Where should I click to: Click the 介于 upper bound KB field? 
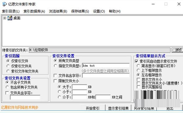point(103,97)
